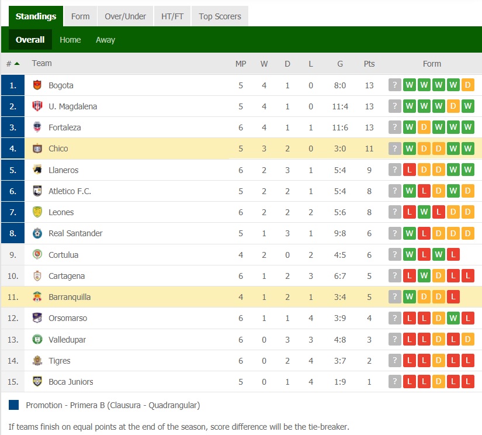Click the Llaneros club logo
Screen dimensions: 482x435
point(37,170)
